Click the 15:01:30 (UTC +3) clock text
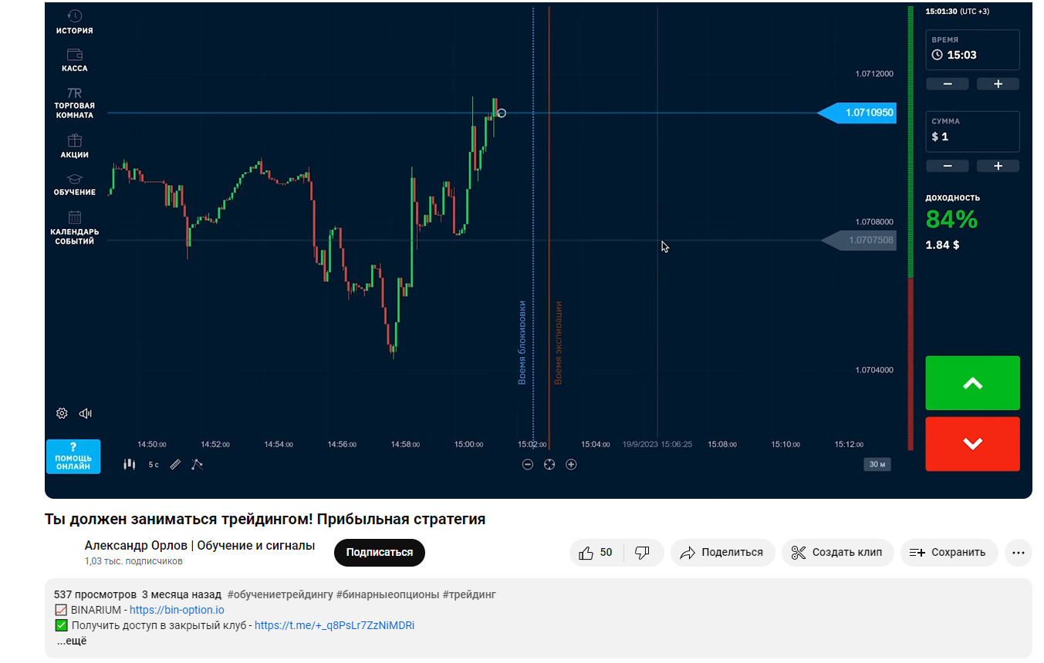The image size is (1044, 663). pos(957,12)
